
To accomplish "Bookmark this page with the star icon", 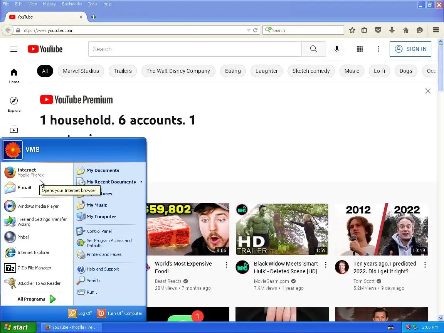I will pos(352,30).
